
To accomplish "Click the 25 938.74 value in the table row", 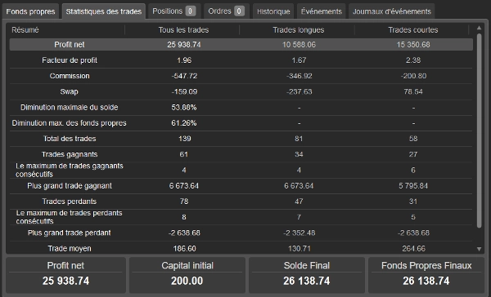I will point(184,45).
